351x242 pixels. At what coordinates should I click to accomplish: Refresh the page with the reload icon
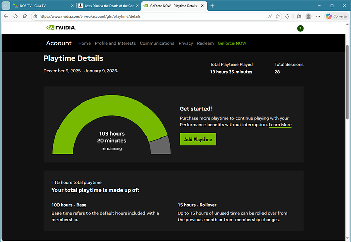point(16,16)
